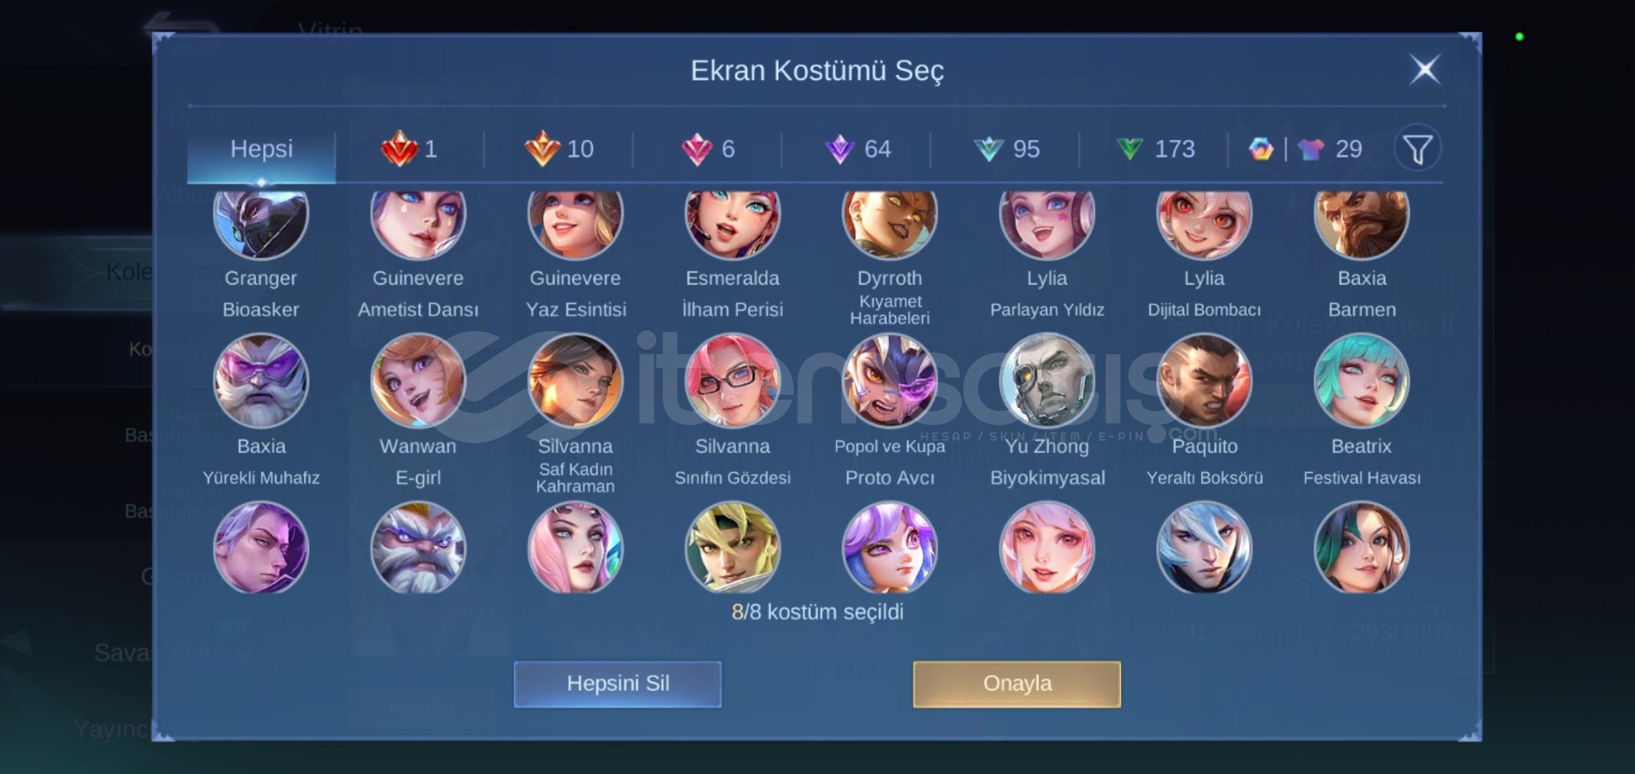This screenshot has height=774, width=1635.
Task: Select Granger Bioasker skin portrait
Action: click(x=261, y=222)
